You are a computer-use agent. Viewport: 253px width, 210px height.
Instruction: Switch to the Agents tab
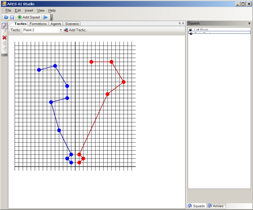tap(56, 24)
